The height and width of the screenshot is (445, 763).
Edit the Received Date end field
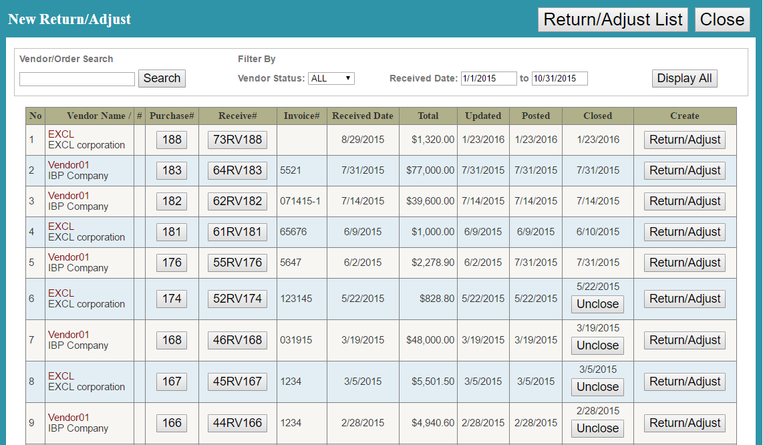(559, 78)
